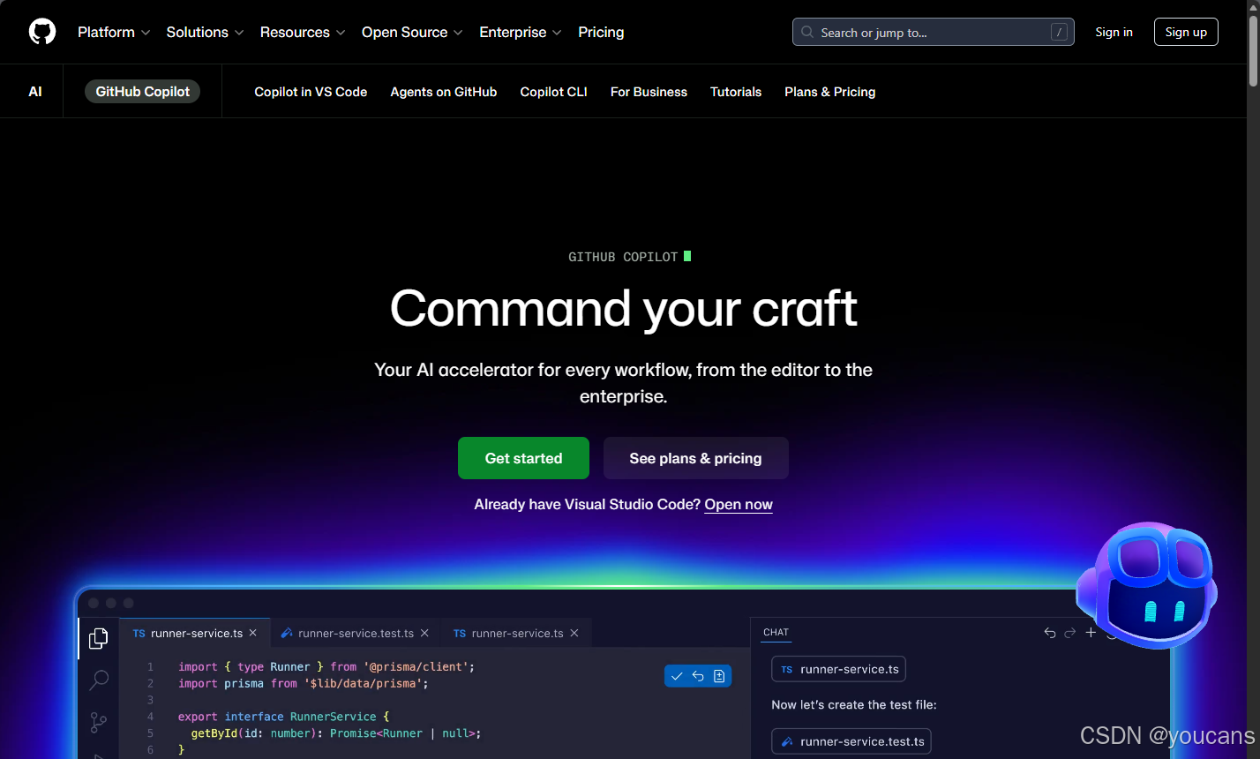Open Plans & Pricing in sub-navigation
Image resolution: width=1260 pixels, height=759 pixels.
point(830,92)
